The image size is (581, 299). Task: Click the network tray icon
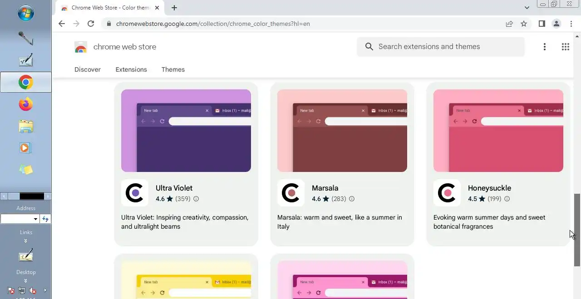[x=22, y=290]
